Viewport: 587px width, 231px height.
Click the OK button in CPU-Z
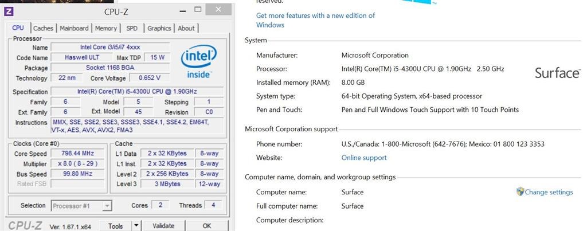tap(206, 226)
